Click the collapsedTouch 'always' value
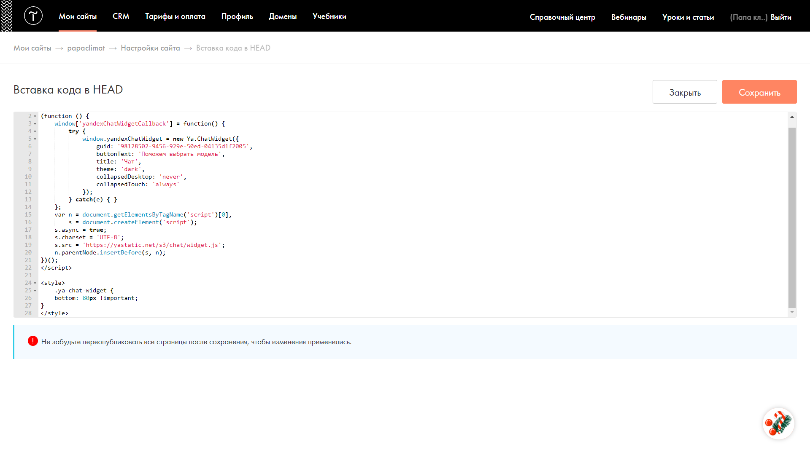Viewport: 810px width, 455px height. tap(166, 185)
